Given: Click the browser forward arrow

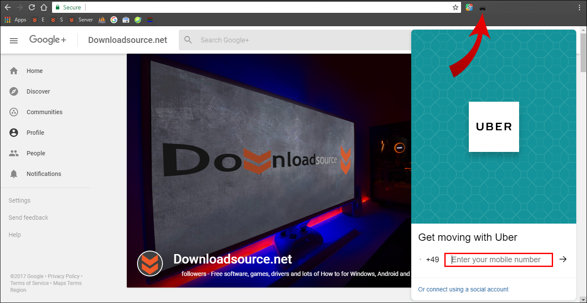Looking at the screenshot, I should 19,7.
